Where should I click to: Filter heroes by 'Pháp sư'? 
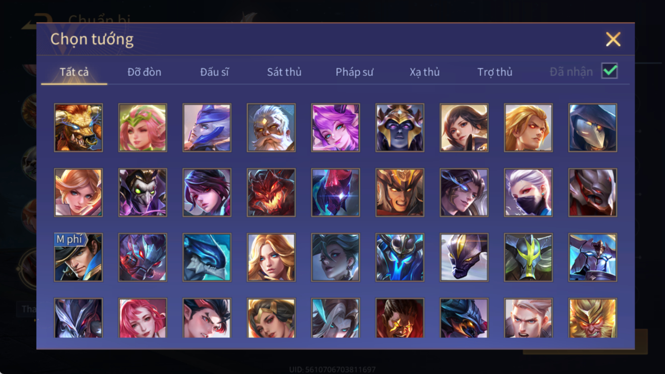[355, 72]
